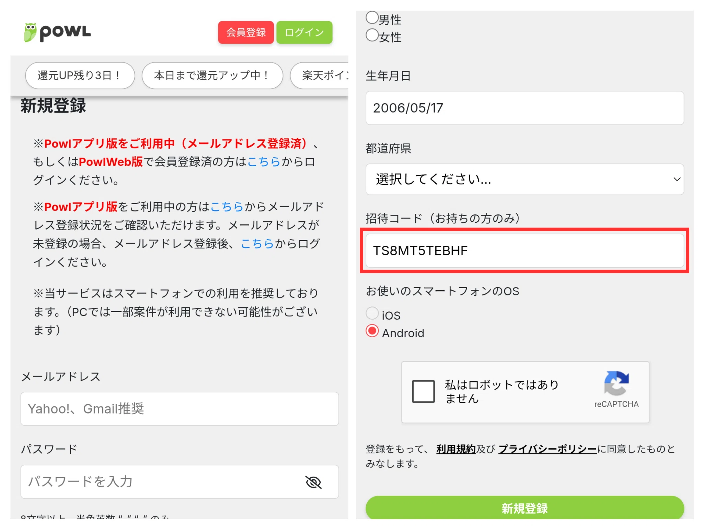The width and height of the screenshot is (703, 527).
Task: Click the 招待コード input field
Action: click(525, 251)
